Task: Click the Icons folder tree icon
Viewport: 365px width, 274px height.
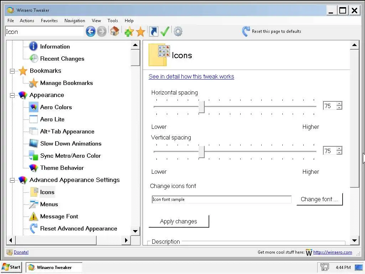Action: coord(34,192)
